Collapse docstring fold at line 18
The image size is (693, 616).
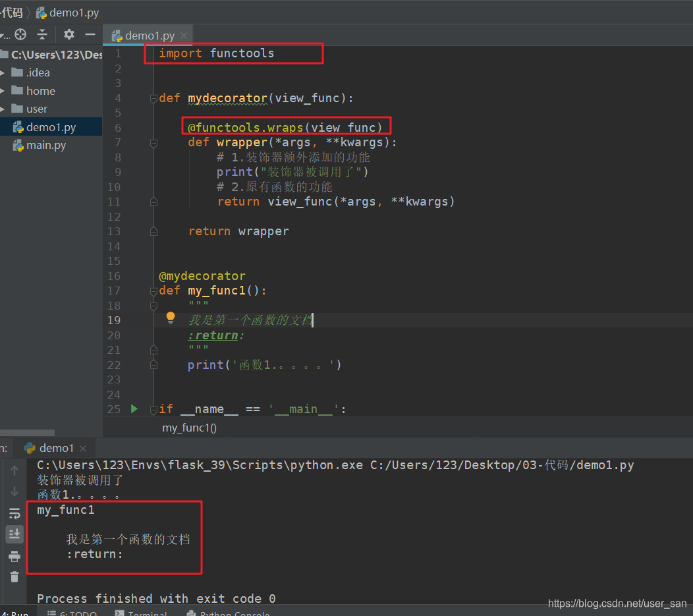point(153,305)
